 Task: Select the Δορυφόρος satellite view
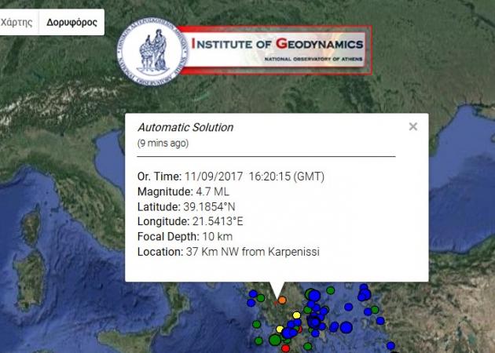coord(71,23)
